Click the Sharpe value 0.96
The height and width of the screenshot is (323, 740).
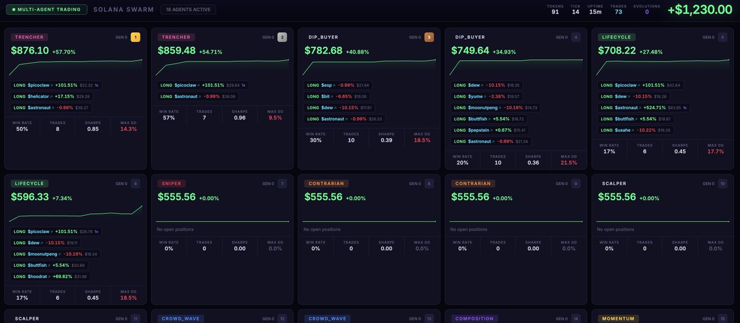pos(240,118)
